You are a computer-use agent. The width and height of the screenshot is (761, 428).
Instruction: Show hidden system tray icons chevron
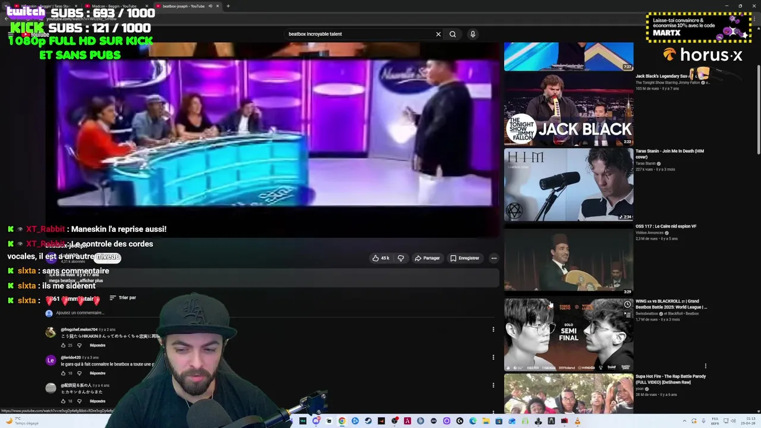(684, 421)
